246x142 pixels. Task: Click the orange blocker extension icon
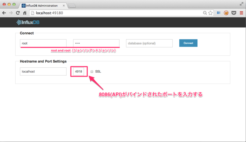226,13
